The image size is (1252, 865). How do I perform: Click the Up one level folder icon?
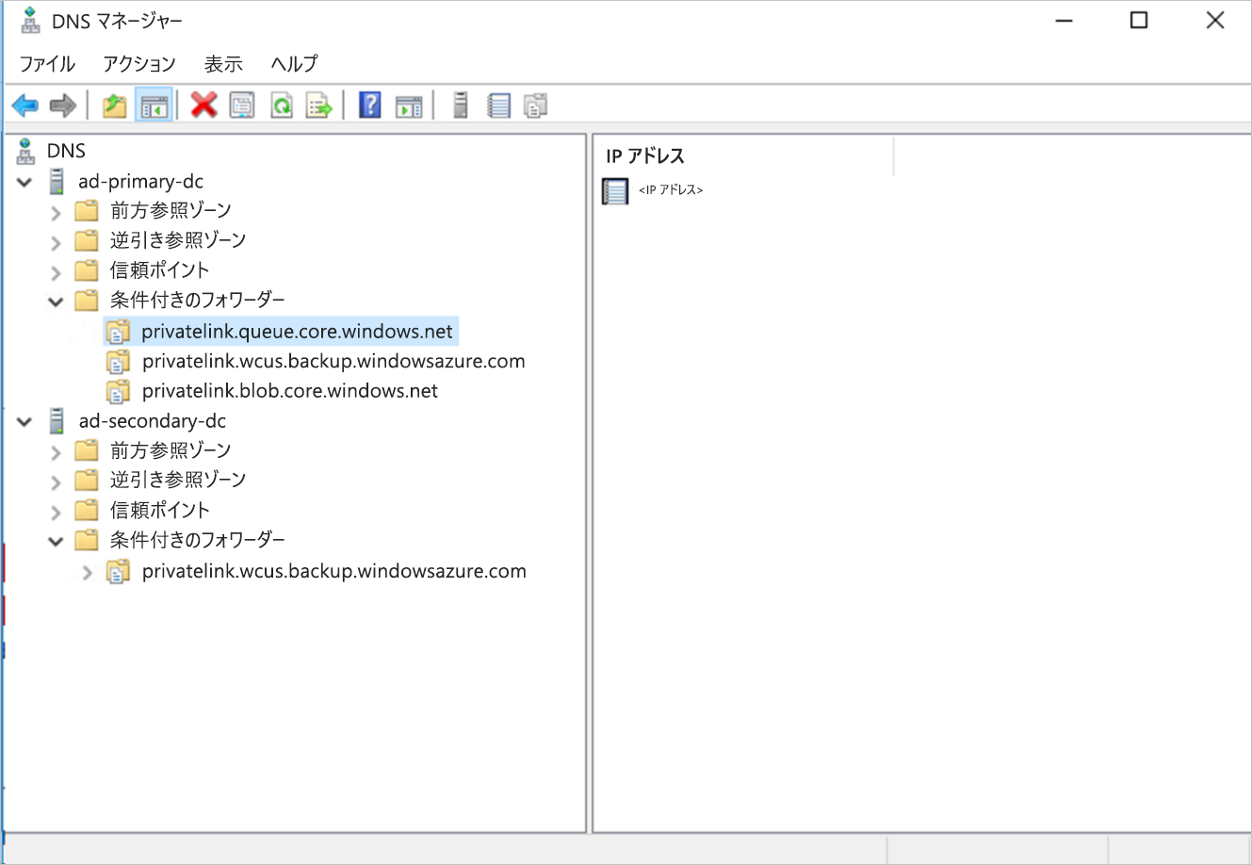[113, 105]
